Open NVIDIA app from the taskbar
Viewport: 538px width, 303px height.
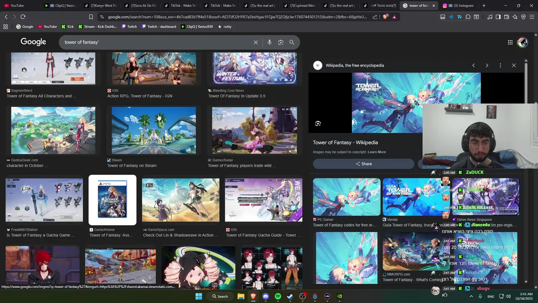tap(340, 296)
